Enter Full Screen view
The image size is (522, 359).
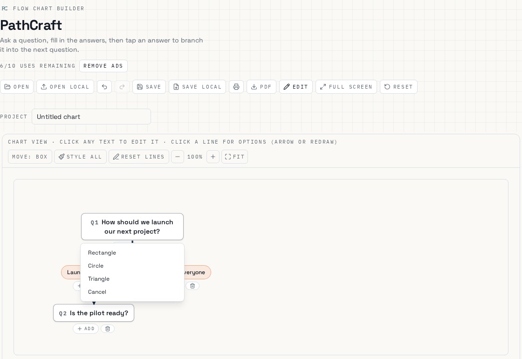(346, 87)
